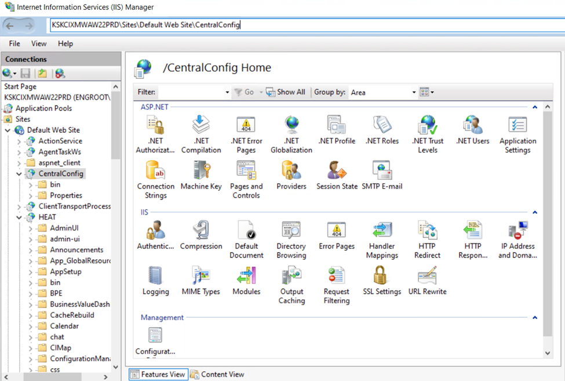Click the Show All button
The width and height of the screenshot is (565, 381).
pos(286,92)
